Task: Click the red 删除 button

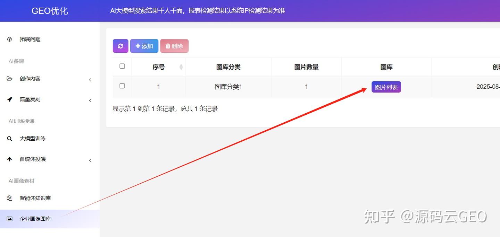Action: point(174,46)
